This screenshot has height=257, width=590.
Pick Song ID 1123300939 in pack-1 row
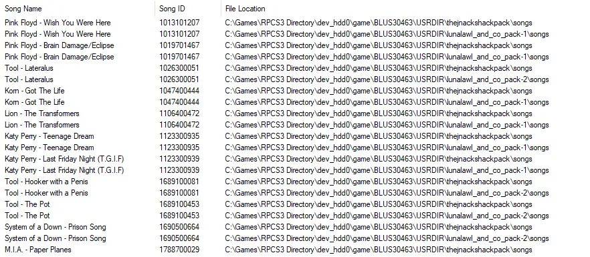[x=179, y=170]
